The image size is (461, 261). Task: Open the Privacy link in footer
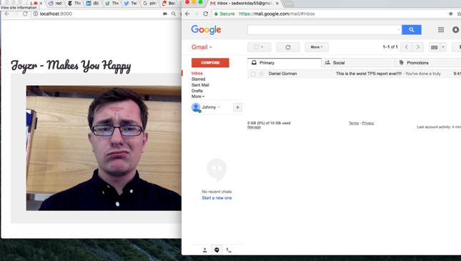click(x=368, y=123)
